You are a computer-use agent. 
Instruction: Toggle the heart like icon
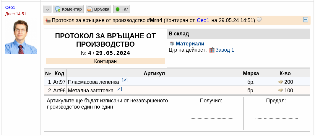point(259,20)
